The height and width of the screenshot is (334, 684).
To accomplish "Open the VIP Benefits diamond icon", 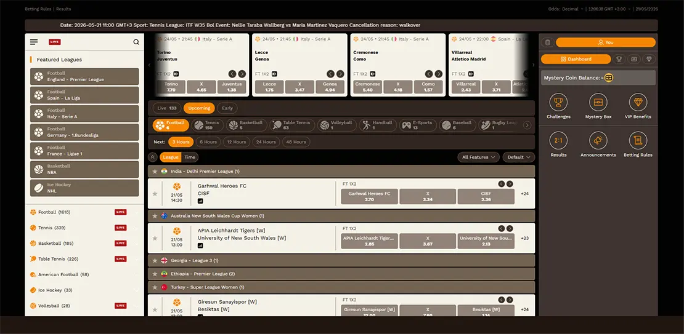I will (x=638, y=102).
